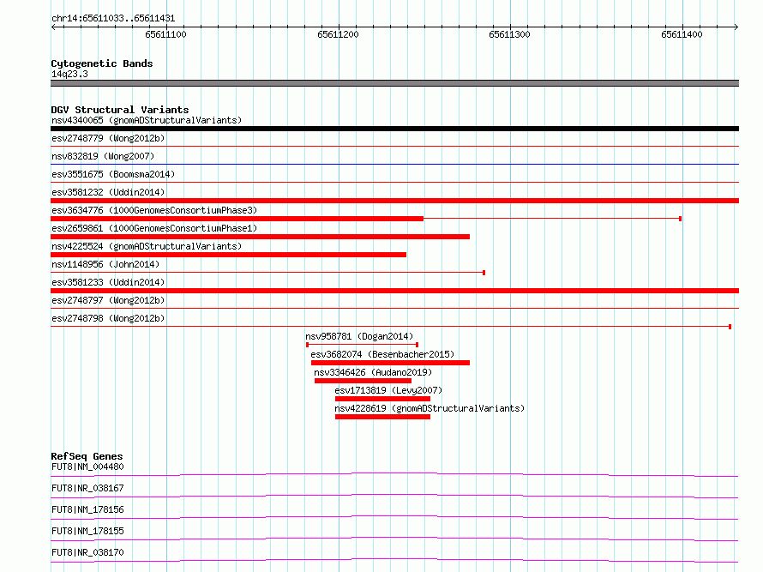Select the red bar under nsv3346426
763x572 pixels.
363,381
